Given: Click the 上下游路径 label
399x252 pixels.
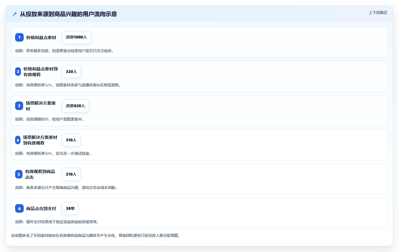Looking at the screenshot, I should click(x=378, y=13).
